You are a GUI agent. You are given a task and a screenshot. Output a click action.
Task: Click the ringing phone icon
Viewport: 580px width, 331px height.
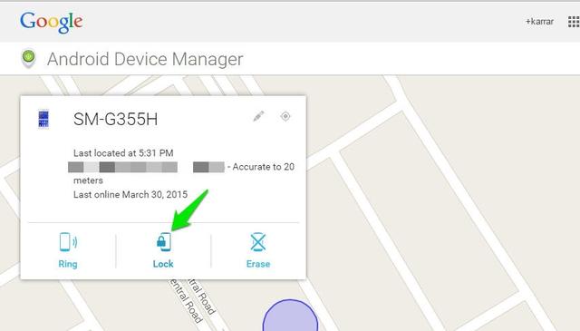(68, 242)
